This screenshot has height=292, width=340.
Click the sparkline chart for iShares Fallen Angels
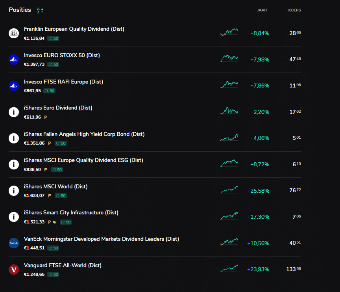(229, 137)
